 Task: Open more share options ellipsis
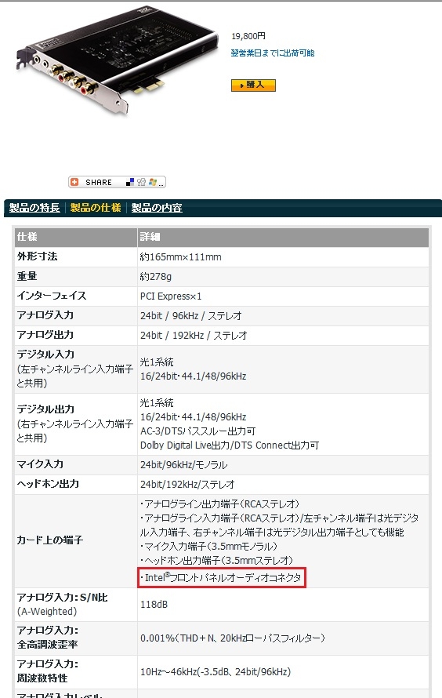point(161,184)
